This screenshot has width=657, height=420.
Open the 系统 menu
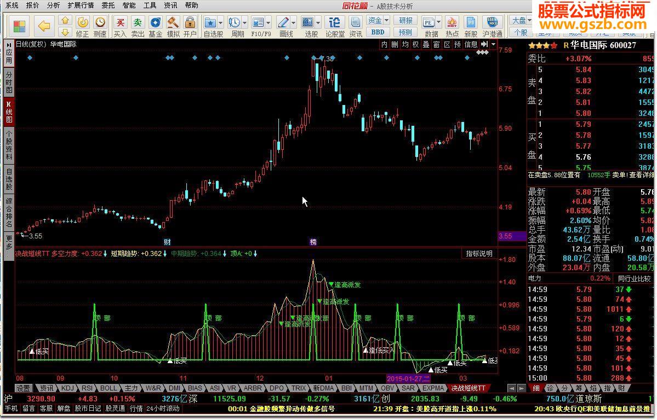point(12,5)
